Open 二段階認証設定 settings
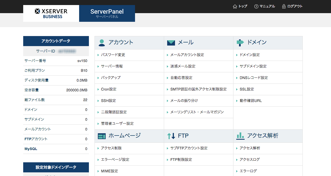 point(114,112)
